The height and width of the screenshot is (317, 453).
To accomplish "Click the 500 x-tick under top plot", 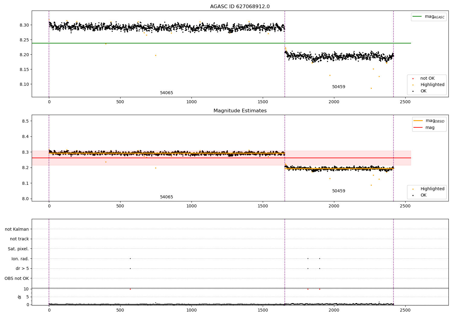I will (x=120, y=102).
